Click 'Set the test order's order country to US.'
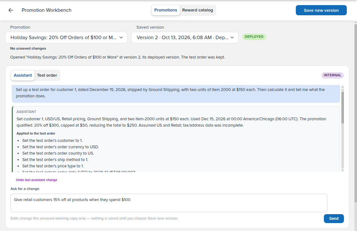Viewport: 357px width, 231px height. pos(58,153)
